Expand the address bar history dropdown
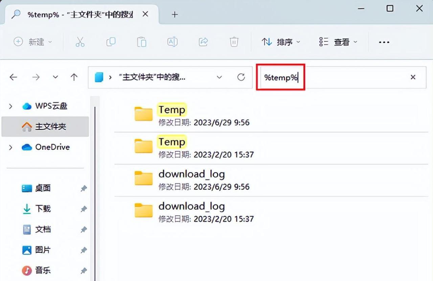433x281 pixels. (x=219, y=77)
